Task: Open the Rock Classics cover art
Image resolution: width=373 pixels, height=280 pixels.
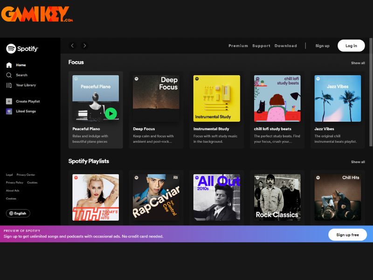Action: pyautogui.click(x=277, y=197)
